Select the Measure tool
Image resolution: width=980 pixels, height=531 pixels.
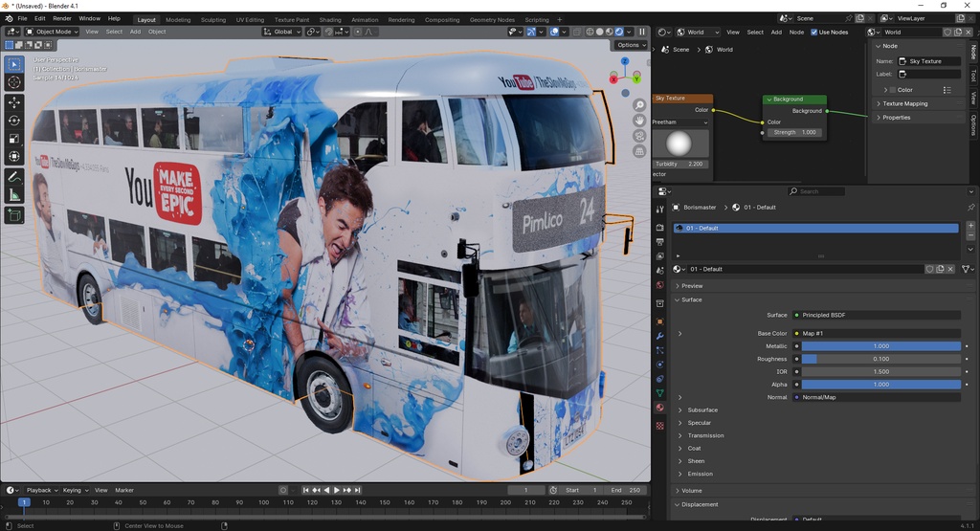[x=14, y=195]
